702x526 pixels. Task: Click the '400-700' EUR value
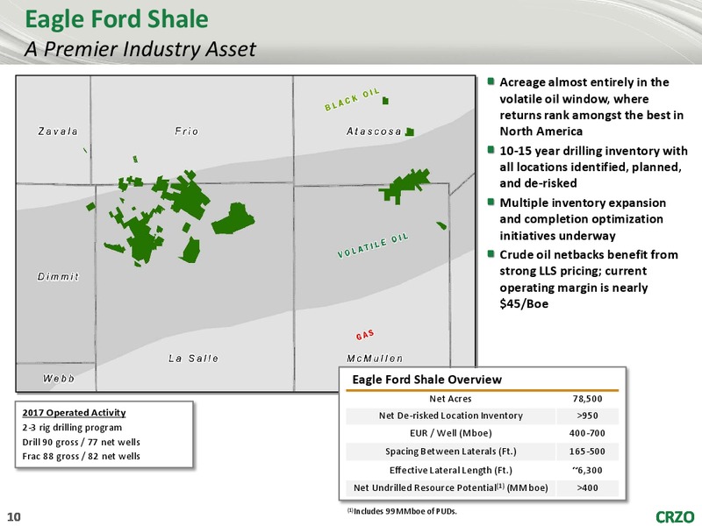587,433
